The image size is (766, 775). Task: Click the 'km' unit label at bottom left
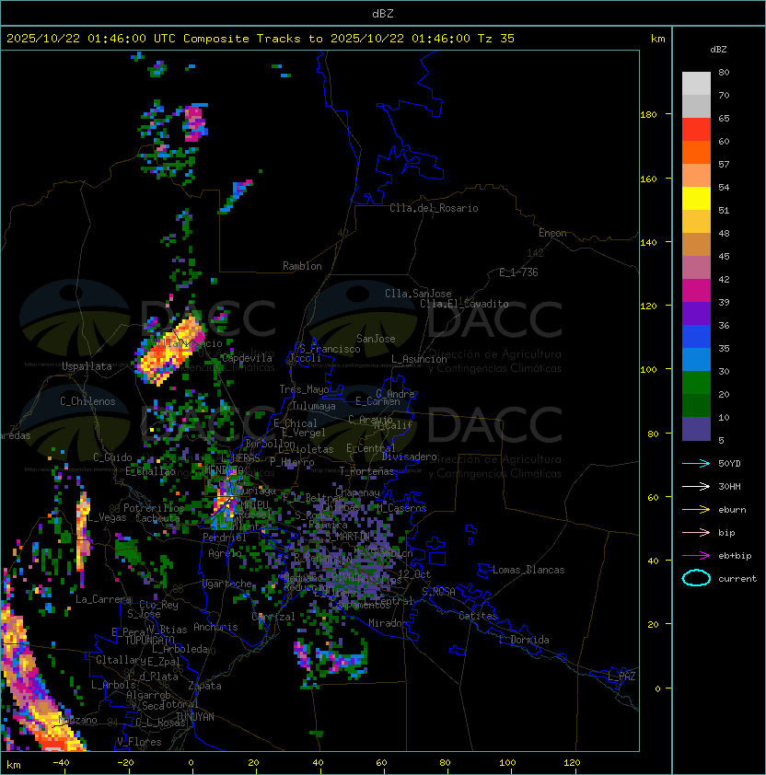[x=14, y=765]
